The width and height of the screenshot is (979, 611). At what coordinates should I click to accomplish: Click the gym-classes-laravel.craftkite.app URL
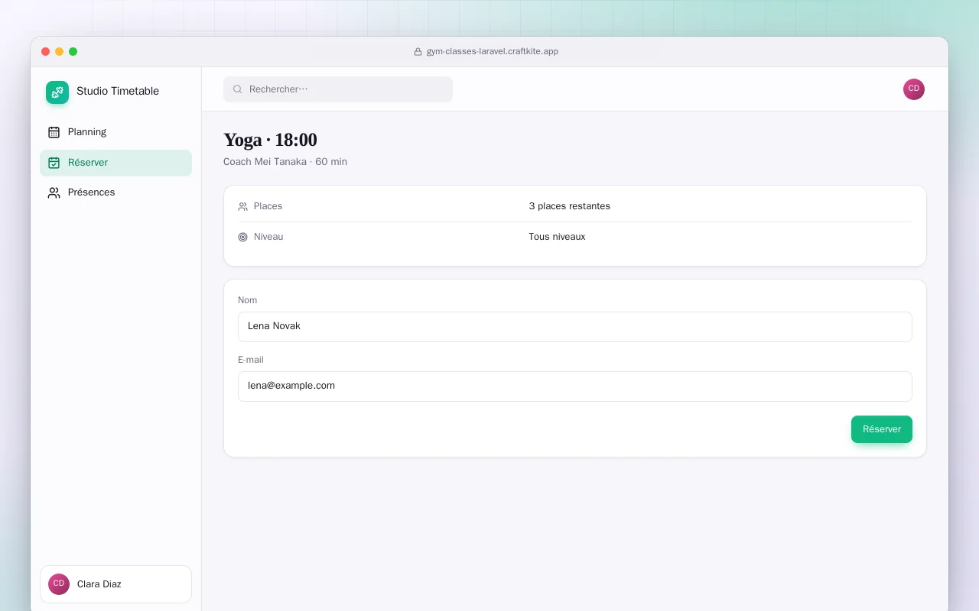493,52
